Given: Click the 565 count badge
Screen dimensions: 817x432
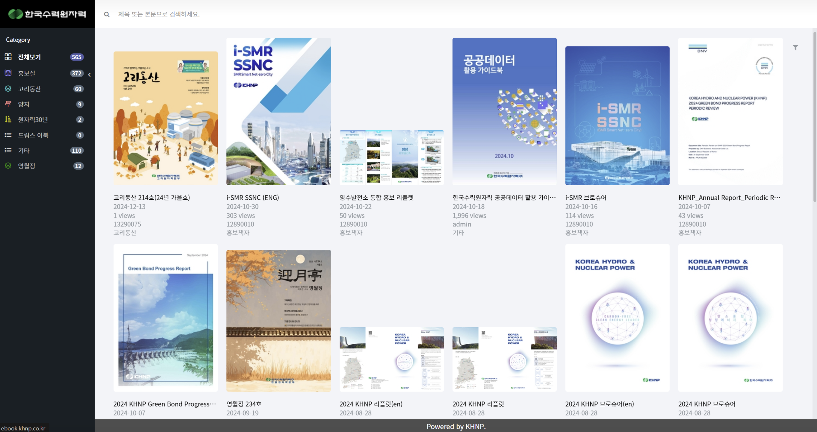Looking at the screenshot, I should (x=76, y=57).
